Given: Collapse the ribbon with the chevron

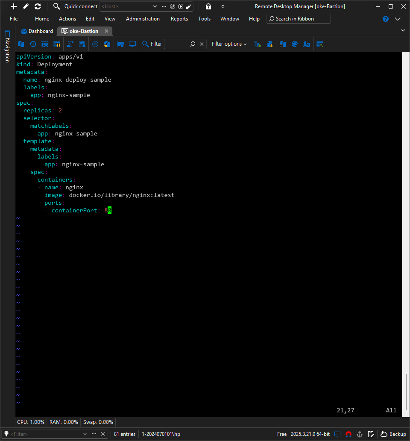Looking at the screenshot, I should point(398,19).
